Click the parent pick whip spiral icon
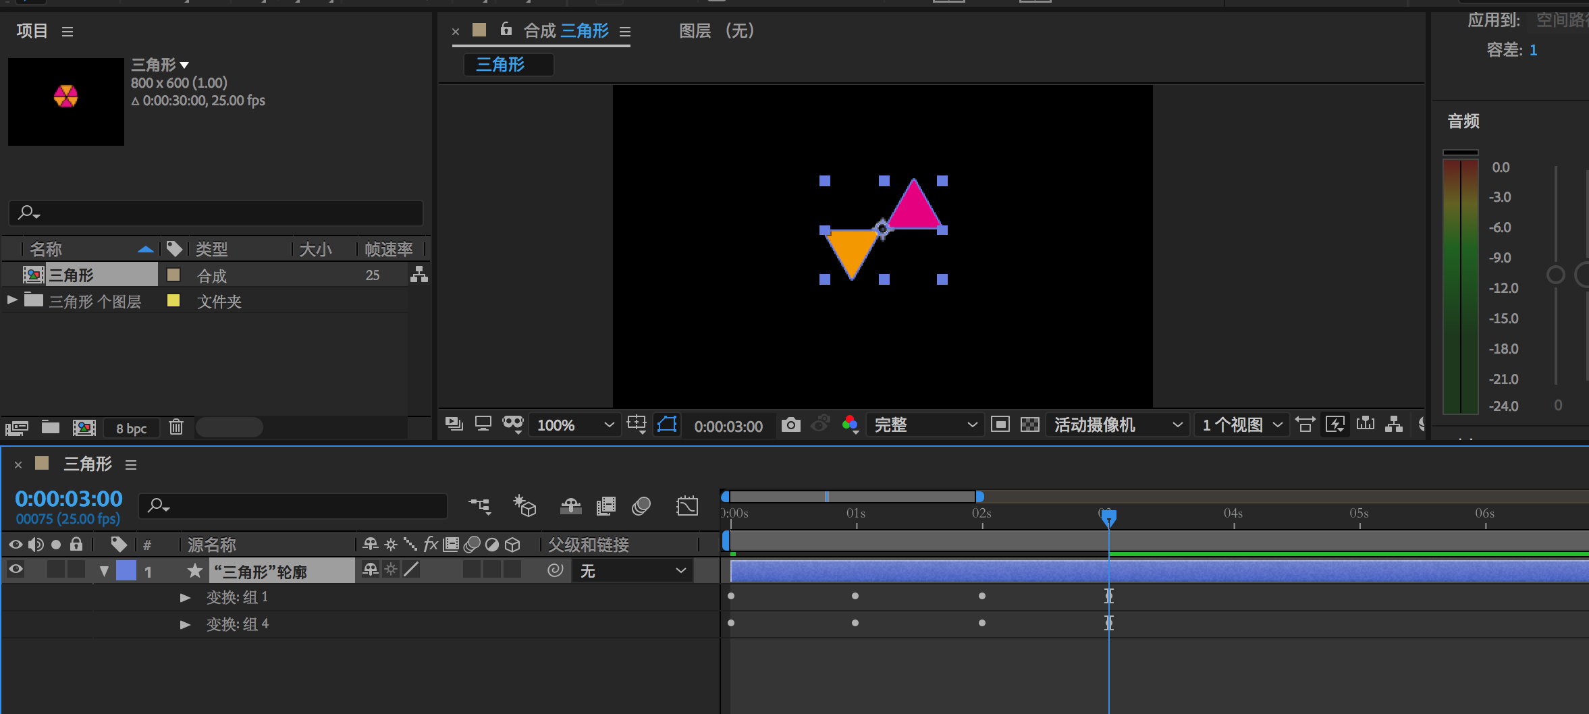 coord(555,570)
